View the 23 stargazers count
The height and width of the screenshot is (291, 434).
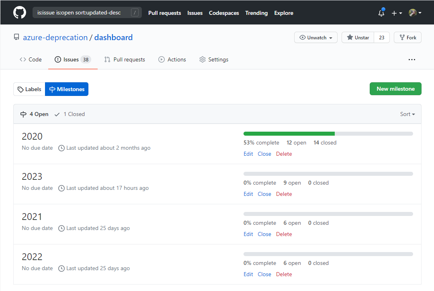(x=382, y=38)
